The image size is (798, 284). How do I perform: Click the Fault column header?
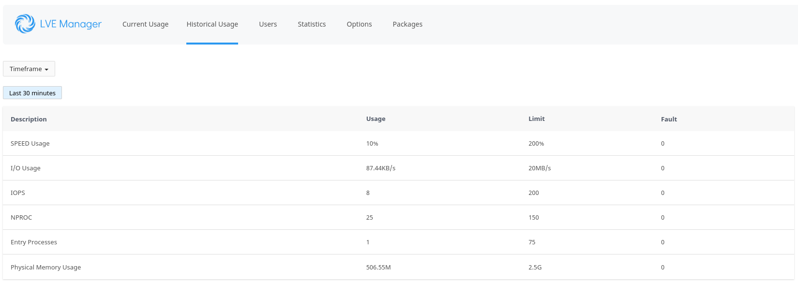click(x=669, y=119)
